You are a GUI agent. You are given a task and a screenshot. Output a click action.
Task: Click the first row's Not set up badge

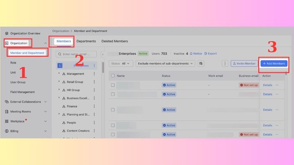(249, 85)
